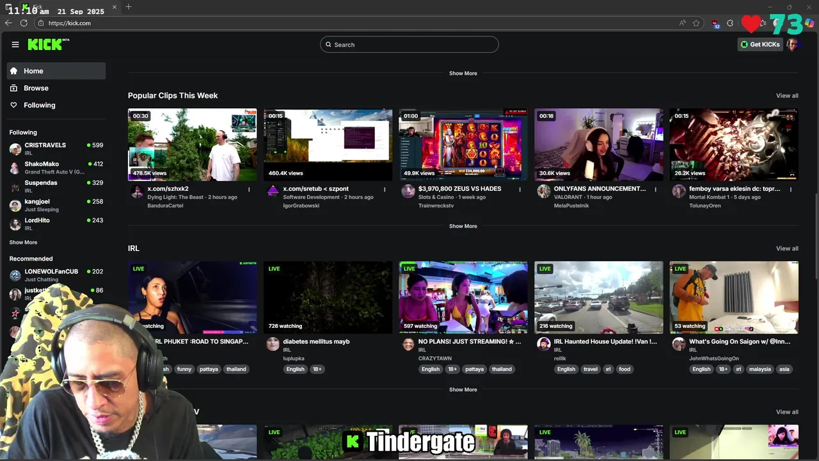Image resolution: width=819 pixels, height=461 pixels.
Task: Open LONEWOLFanCUB channel avatar
Action: click(x=15, y=275)
